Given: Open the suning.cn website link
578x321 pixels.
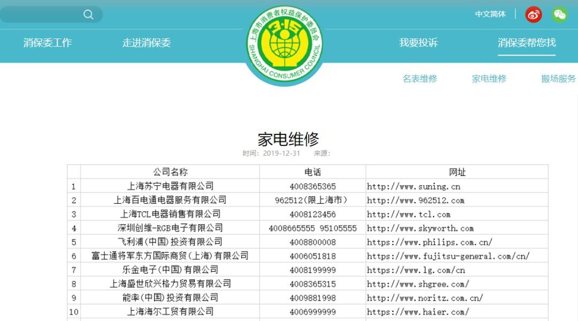Looking at the screenshot, I should (414, 187).
